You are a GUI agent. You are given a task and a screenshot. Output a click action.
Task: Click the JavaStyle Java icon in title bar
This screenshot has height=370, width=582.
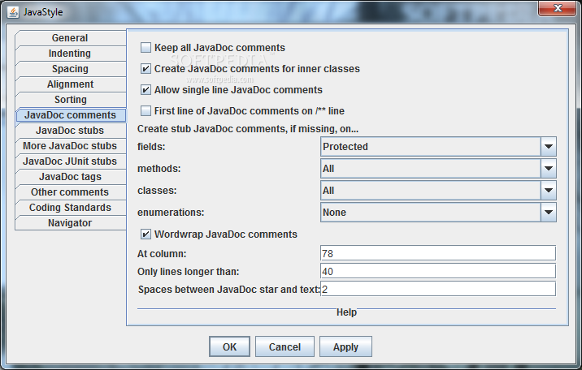click(13, 12)
